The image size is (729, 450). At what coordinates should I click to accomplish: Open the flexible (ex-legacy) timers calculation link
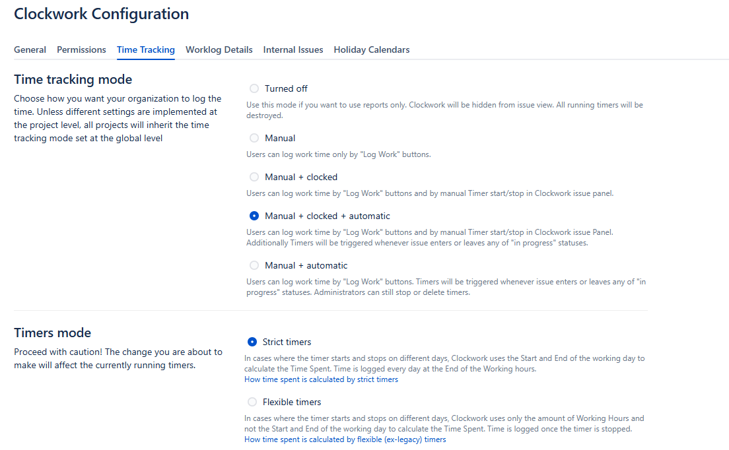tap(345, 439)
